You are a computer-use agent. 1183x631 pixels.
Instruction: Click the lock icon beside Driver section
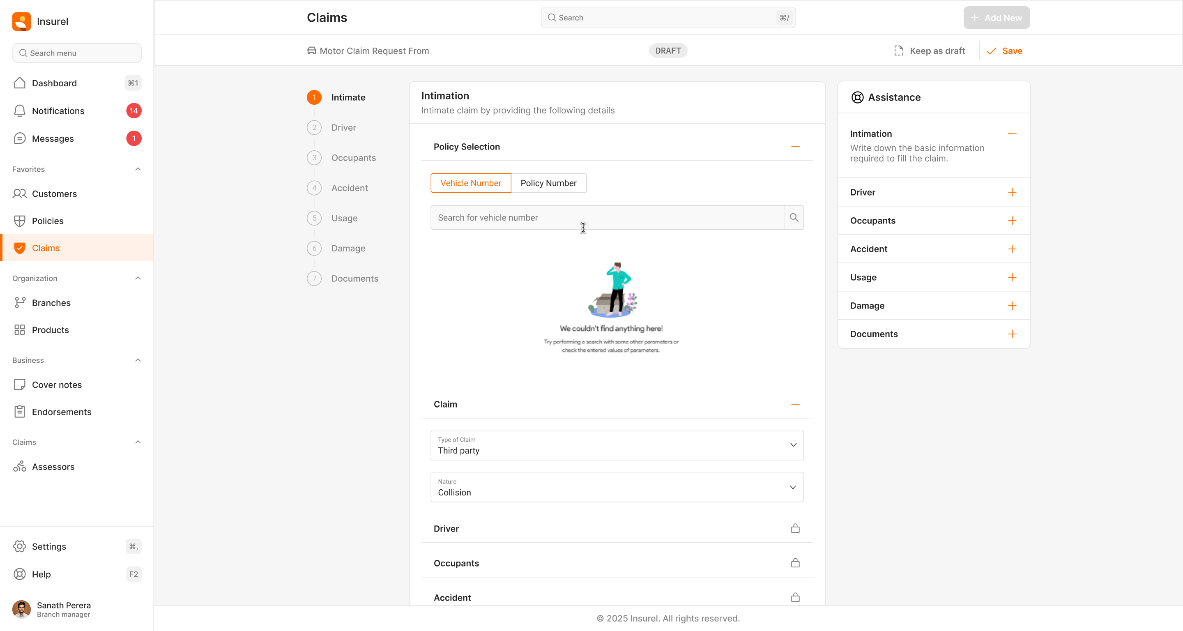(795, 528)
